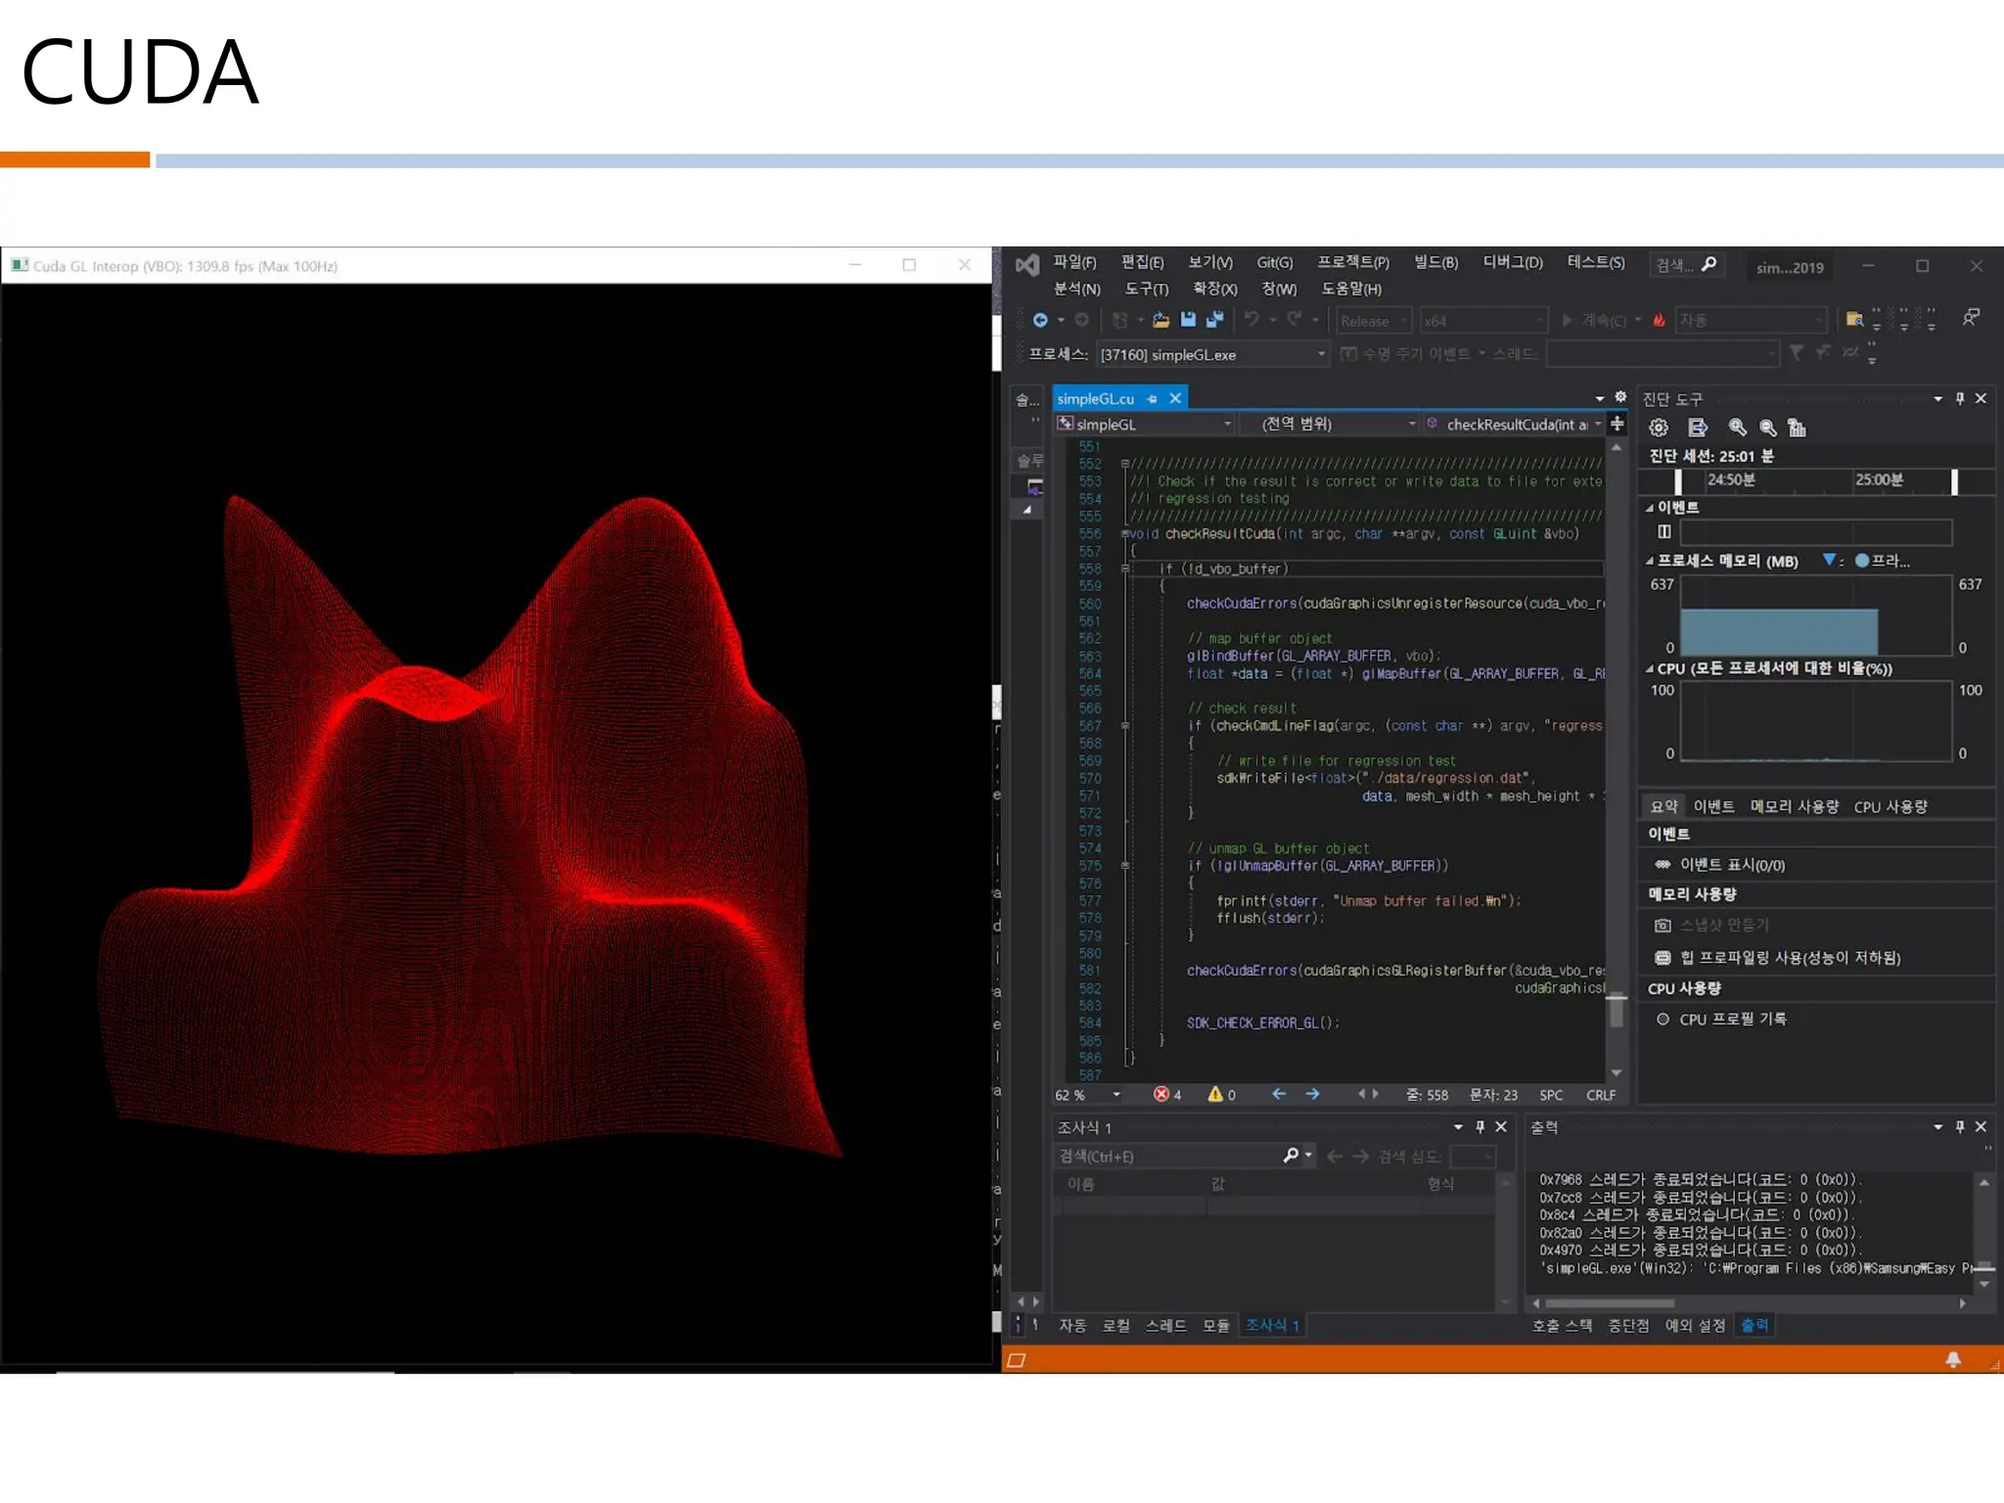Open the 디버그(D) menu
This screenshot has height=1503, width=2004.
(1512, 262)
